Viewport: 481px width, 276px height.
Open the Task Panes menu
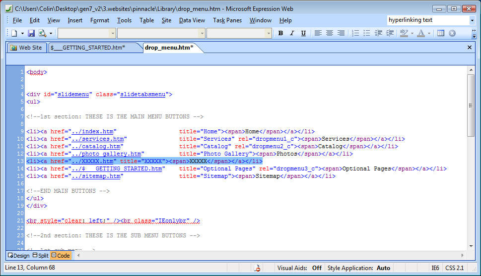coord(228,20)
